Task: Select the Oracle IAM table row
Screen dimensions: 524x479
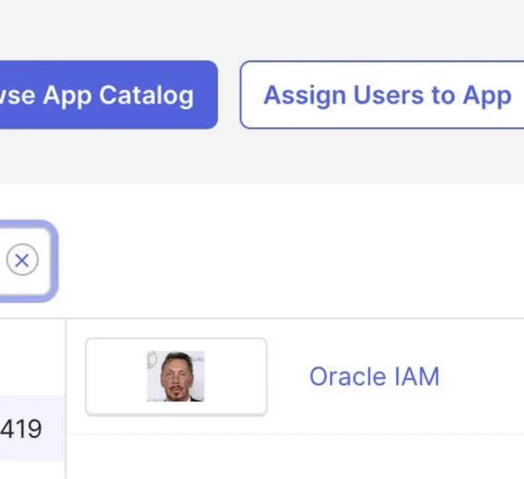Action: pos(295,376)
